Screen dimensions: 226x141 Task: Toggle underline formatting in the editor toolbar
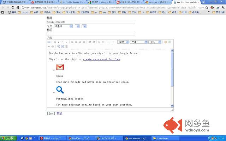coord(66,42)
